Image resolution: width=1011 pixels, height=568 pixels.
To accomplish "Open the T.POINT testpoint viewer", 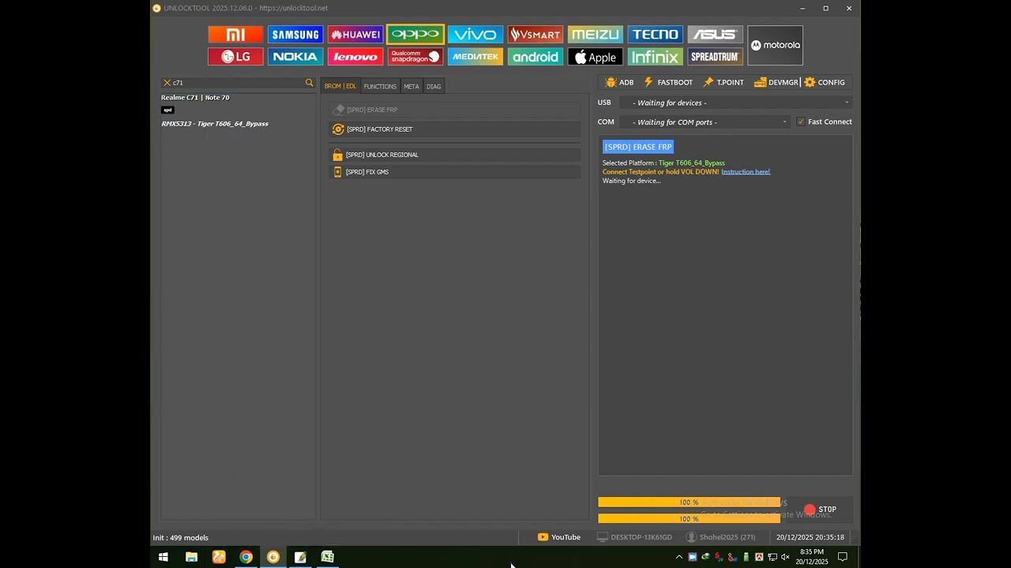I will (723, 82).
